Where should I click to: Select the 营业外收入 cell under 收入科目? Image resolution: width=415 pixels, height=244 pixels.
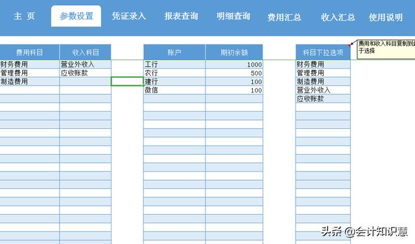point(85,64)
